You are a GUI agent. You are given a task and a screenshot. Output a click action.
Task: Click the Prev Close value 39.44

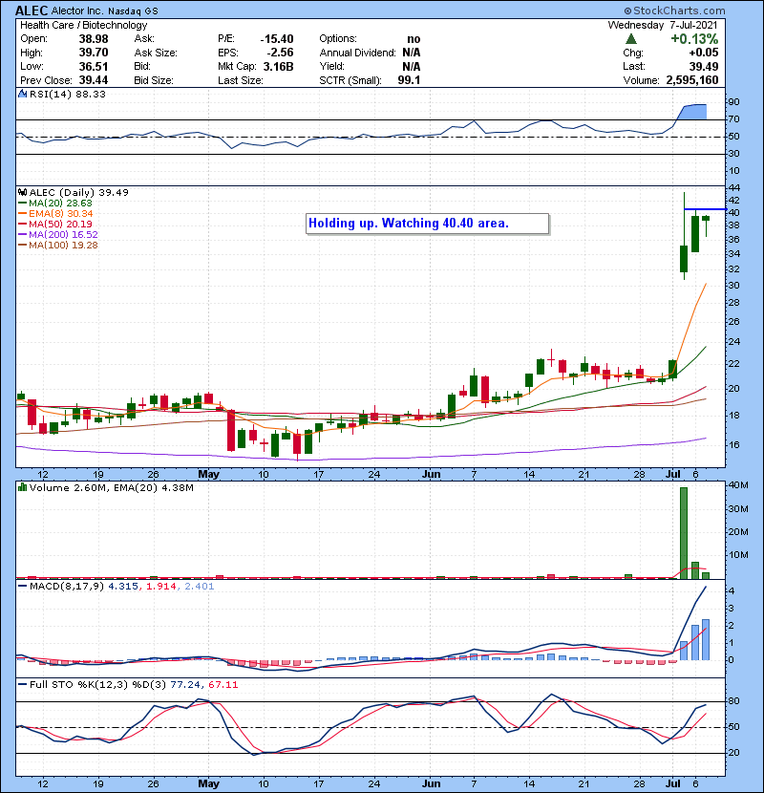(93, 80)
